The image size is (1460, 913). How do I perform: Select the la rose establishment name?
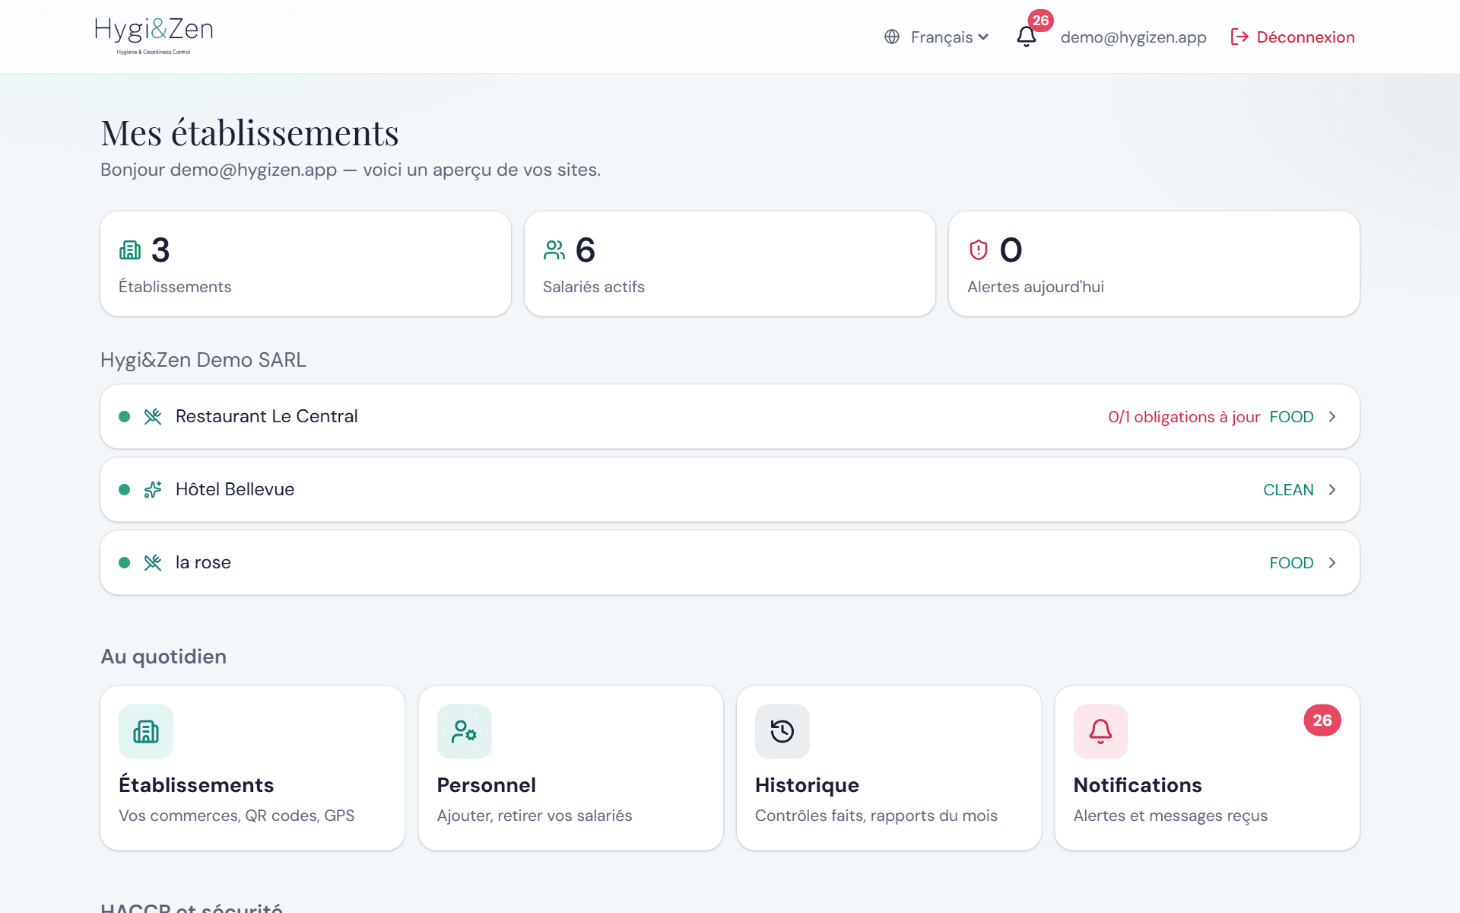point(203,562)
